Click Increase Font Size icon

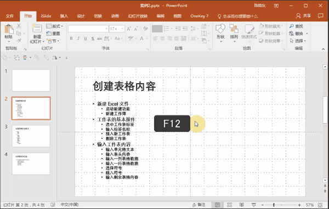(129, 28)
